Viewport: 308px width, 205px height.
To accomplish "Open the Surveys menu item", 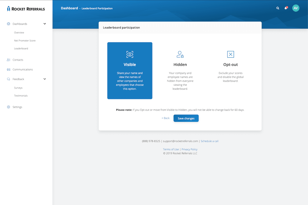I will (18, 88).
